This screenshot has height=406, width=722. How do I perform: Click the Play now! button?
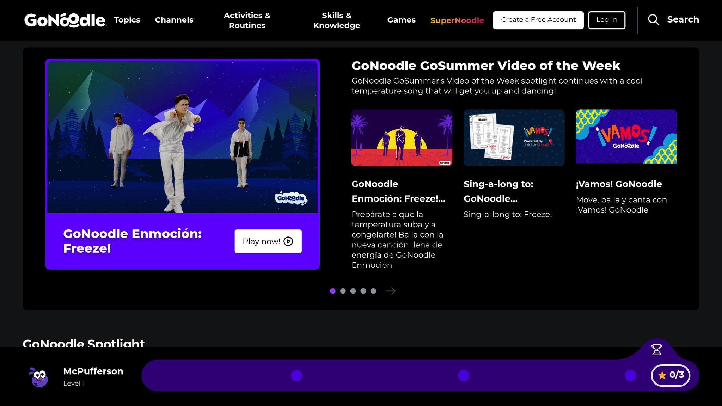pos(268,241)
